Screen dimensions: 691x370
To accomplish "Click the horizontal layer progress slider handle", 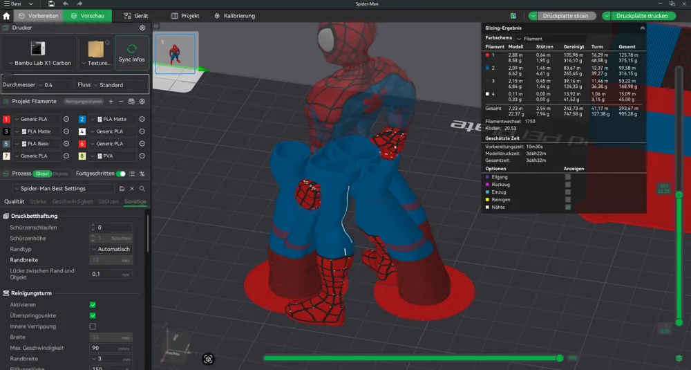I will tap(560, 358).
